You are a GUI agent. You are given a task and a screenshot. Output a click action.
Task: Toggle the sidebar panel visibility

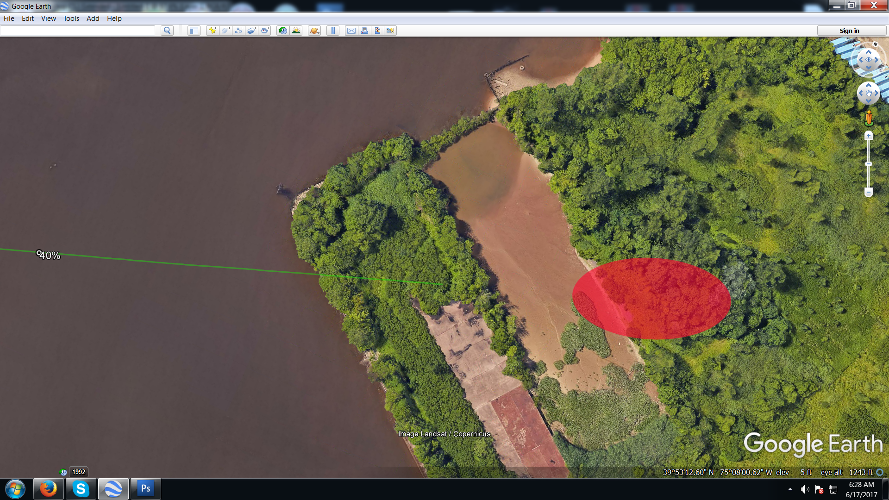pyautogui.click(x=194, y=31)
